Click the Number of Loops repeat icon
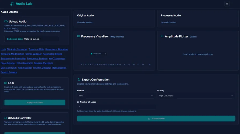Viewport: 240px width, 134px height. coord(78,102)
